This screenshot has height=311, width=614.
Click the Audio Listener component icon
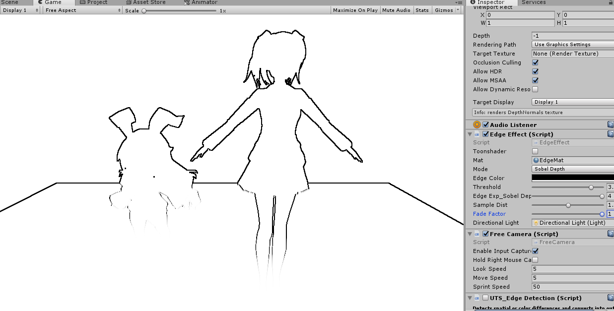point(477,124)
